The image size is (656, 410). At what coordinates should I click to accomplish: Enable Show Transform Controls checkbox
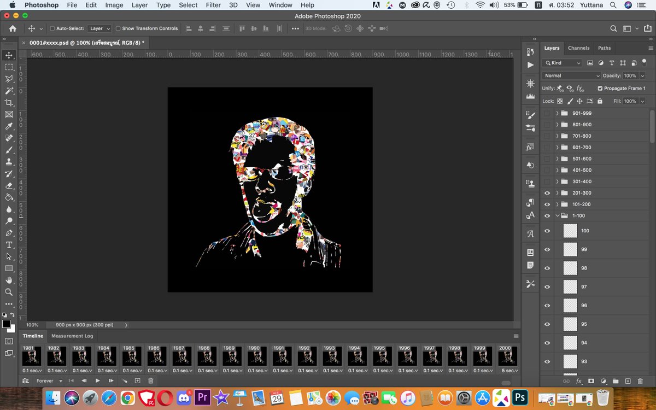[118, 28]
